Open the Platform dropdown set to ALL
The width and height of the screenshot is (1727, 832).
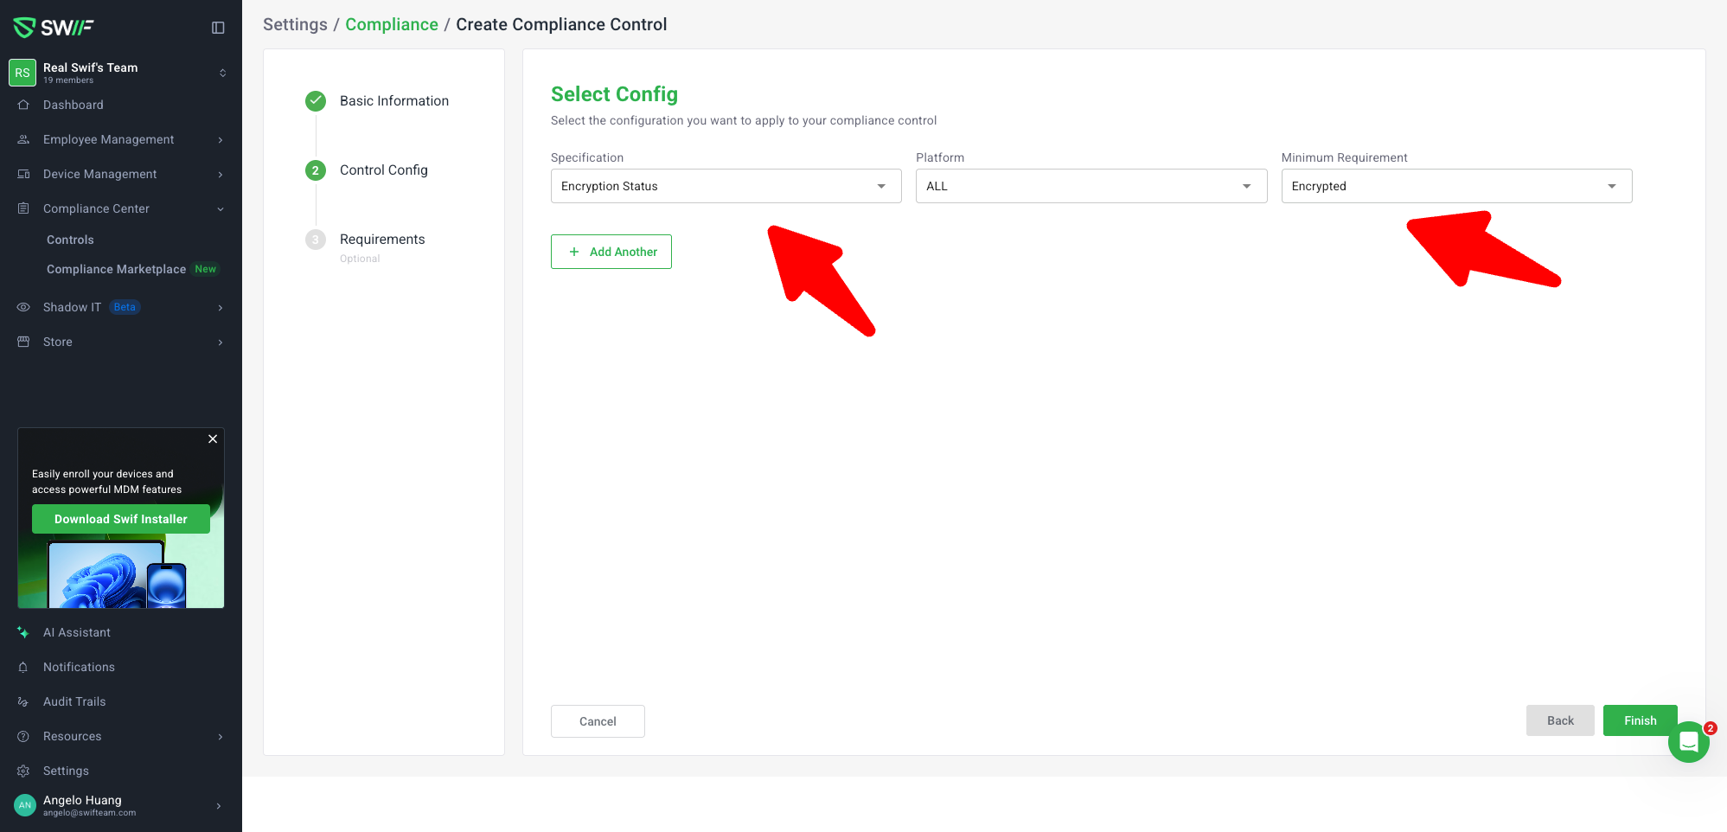tap(1091, 186)
